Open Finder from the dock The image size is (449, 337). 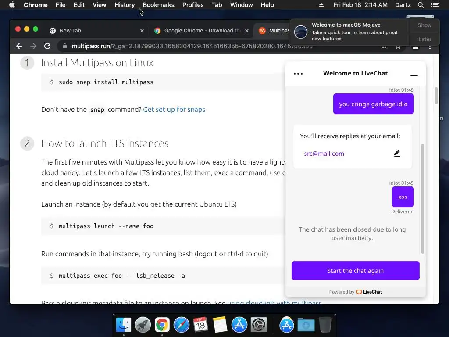[x=123, y=325]
